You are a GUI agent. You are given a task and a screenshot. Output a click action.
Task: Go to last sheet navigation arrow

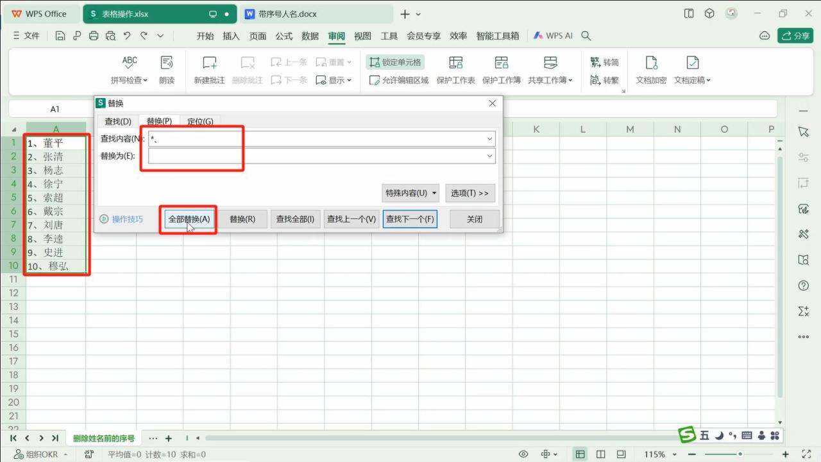(55, 438)
